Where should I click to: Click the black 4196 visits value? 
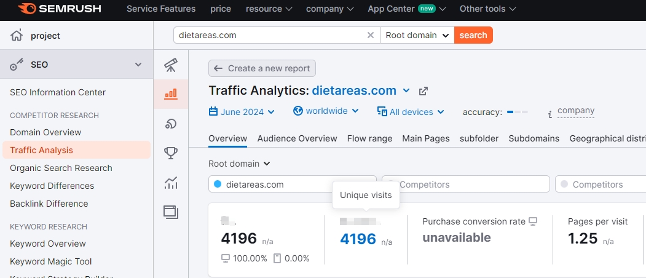(239, 239)
